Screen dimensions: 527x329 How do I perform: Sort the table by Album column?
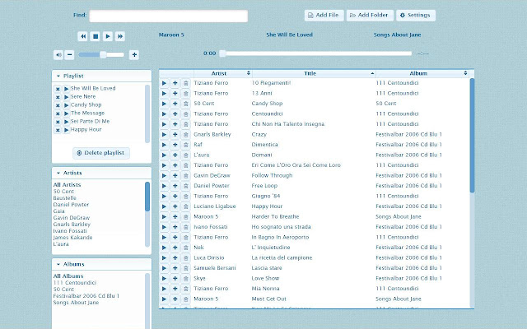pos(422,73)
